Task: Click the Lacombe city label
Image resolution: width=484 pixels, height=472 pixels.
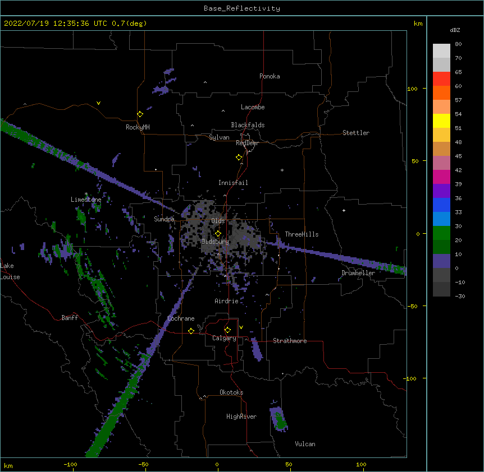Action: pyautogui.click(x=253, y=107)
